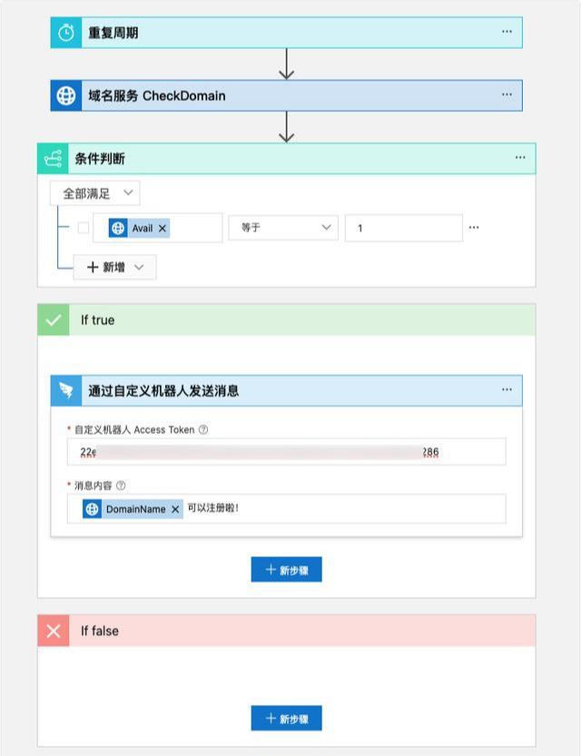Open the more options menu on the robot message step
Screen dimensions: 581x756
(x=506, y=390)
